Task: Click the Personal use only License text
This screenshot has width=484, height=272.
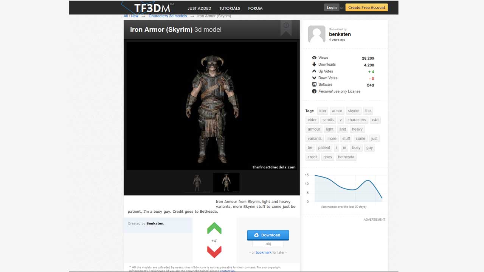Action: [x=339, y=91]
